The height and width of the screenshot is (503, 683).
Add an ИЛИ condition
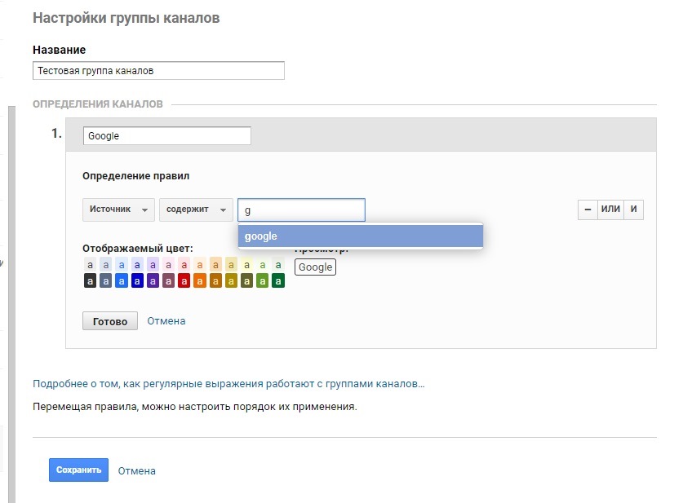coord(610,210)
